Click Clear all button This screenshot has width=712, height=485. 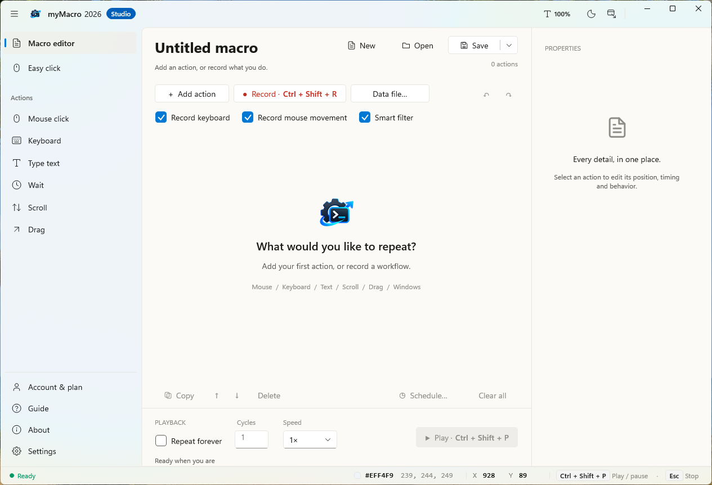coord(492,396)
